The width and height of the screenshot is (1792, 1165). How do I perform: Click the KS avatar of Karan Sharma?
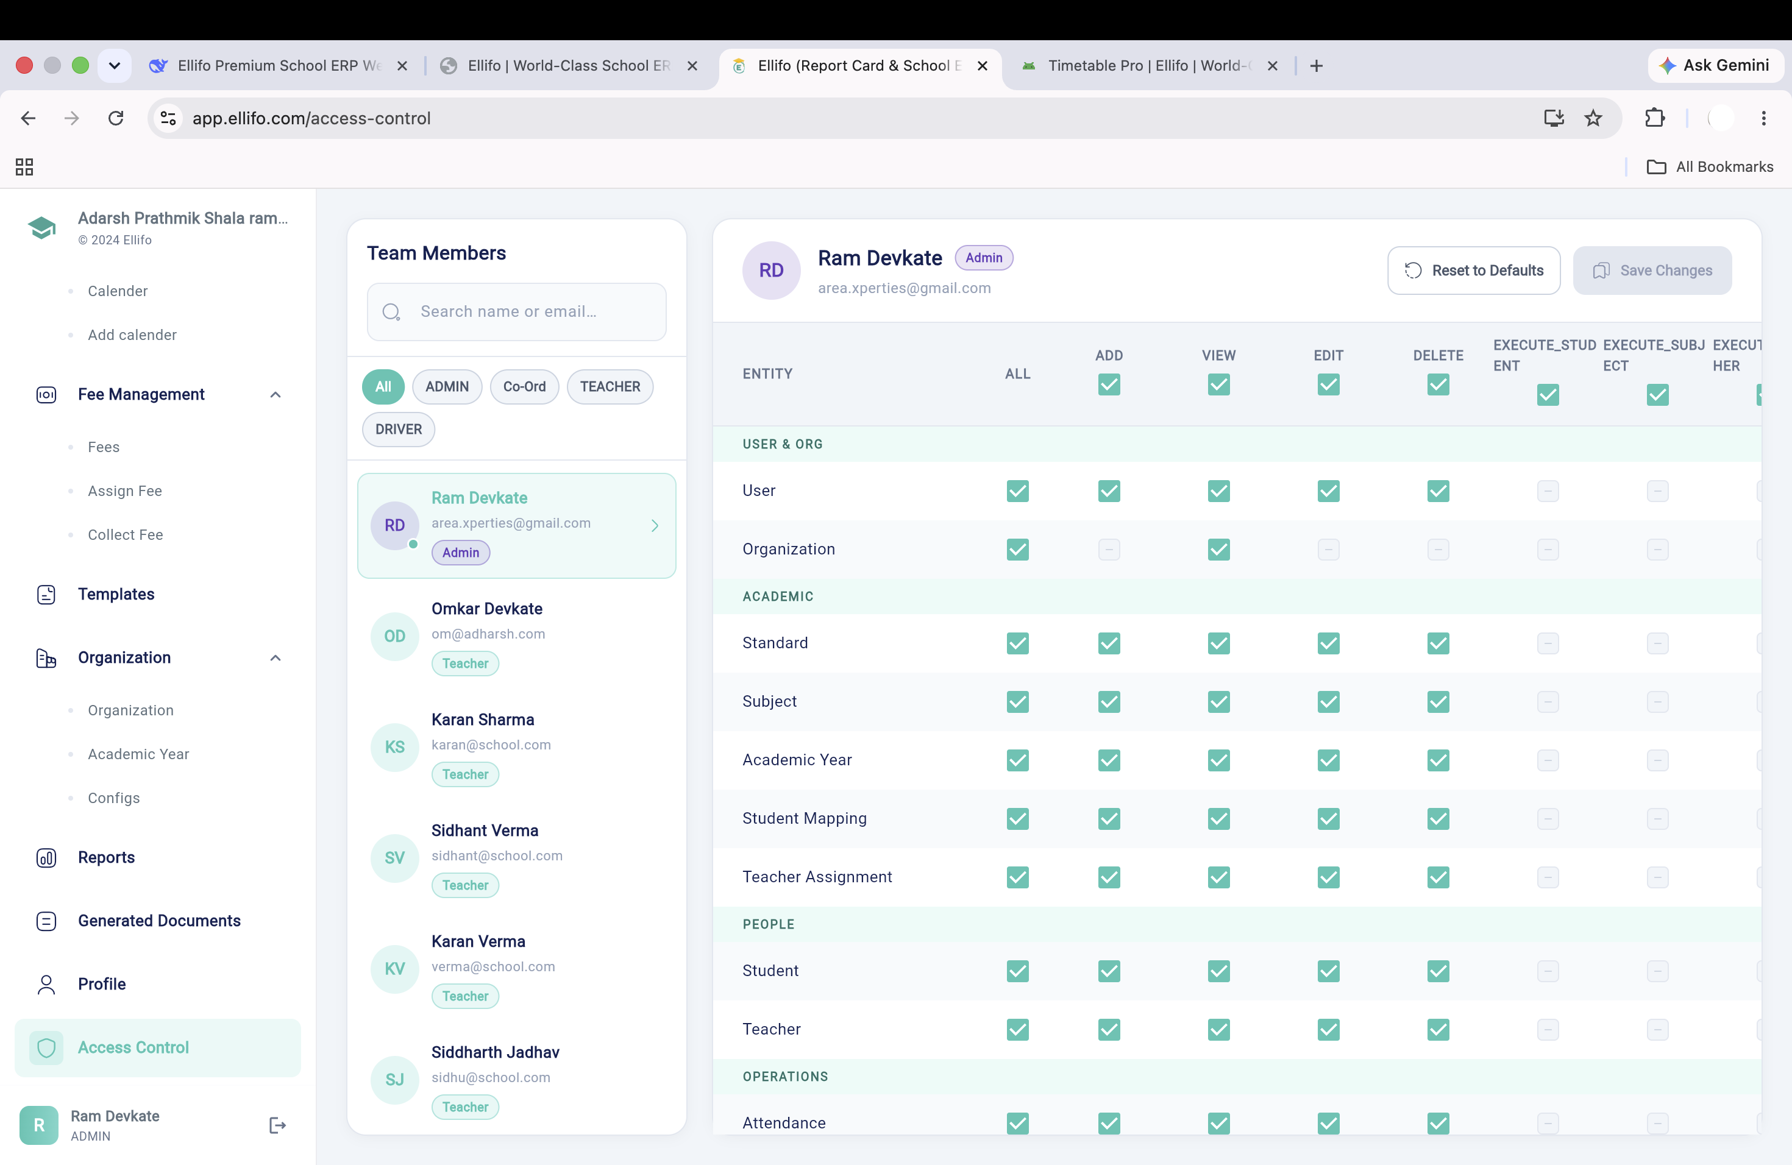tap(394, 747)
